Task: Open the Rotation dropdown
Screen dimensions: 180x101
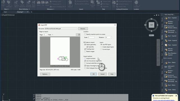Action: click(108, 37)
